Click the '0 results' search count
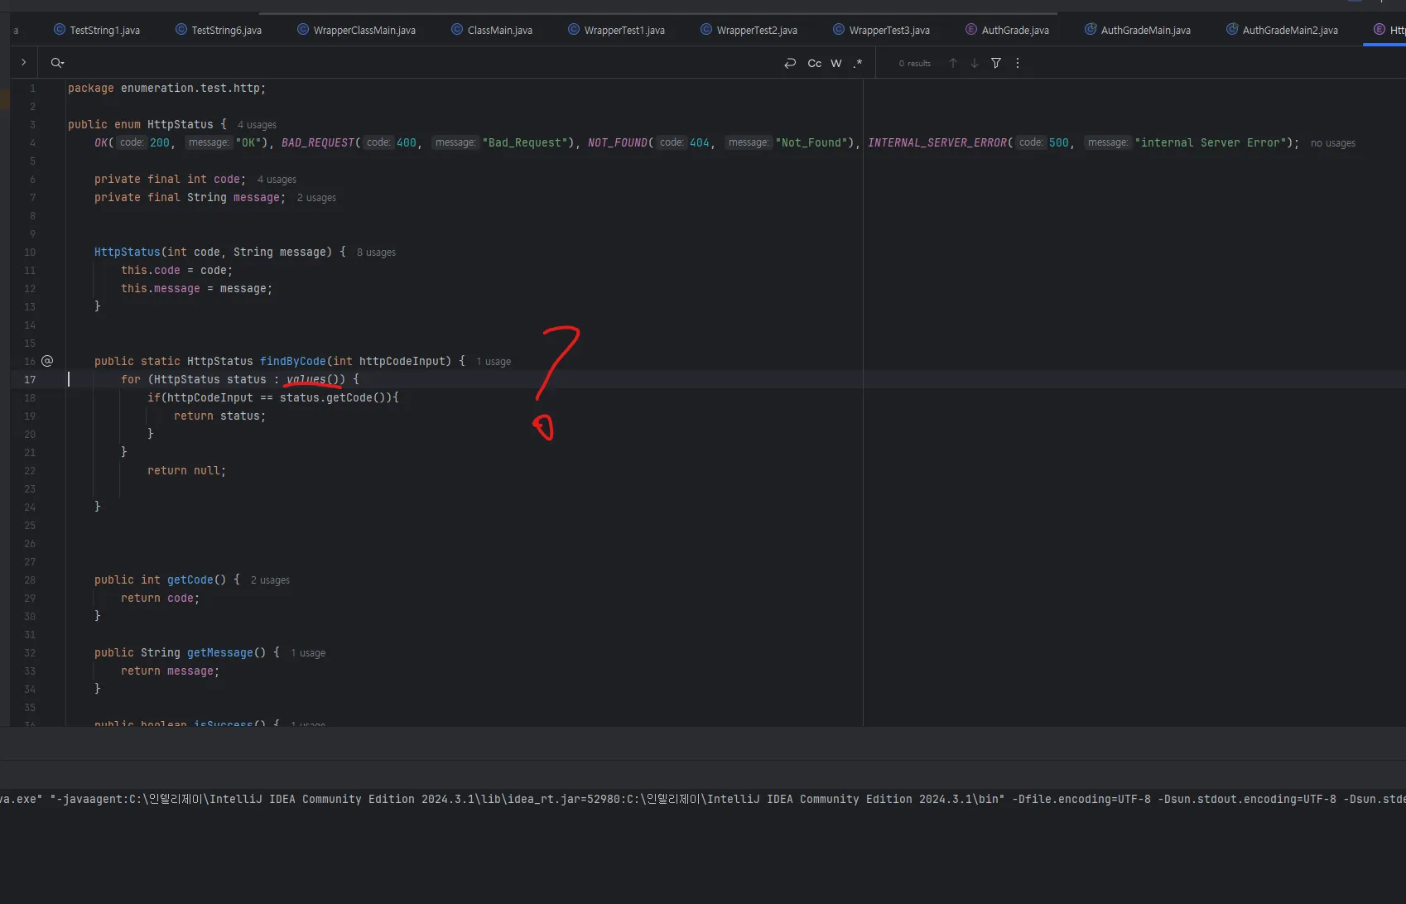Viewport: 1406px width, 904px height. 915,64
